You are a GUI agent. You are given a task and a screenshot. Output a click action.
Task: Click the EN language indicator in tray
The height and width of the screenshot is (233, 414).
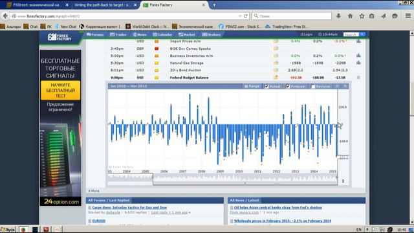point(358,230)
